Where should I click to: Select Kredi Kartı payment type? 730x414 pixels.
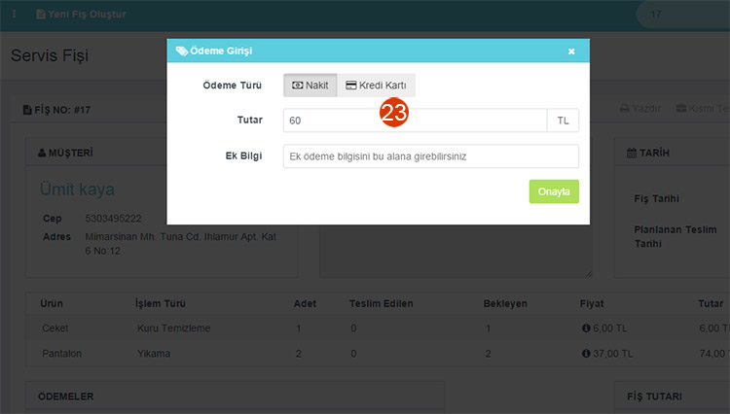coord(376,85)
